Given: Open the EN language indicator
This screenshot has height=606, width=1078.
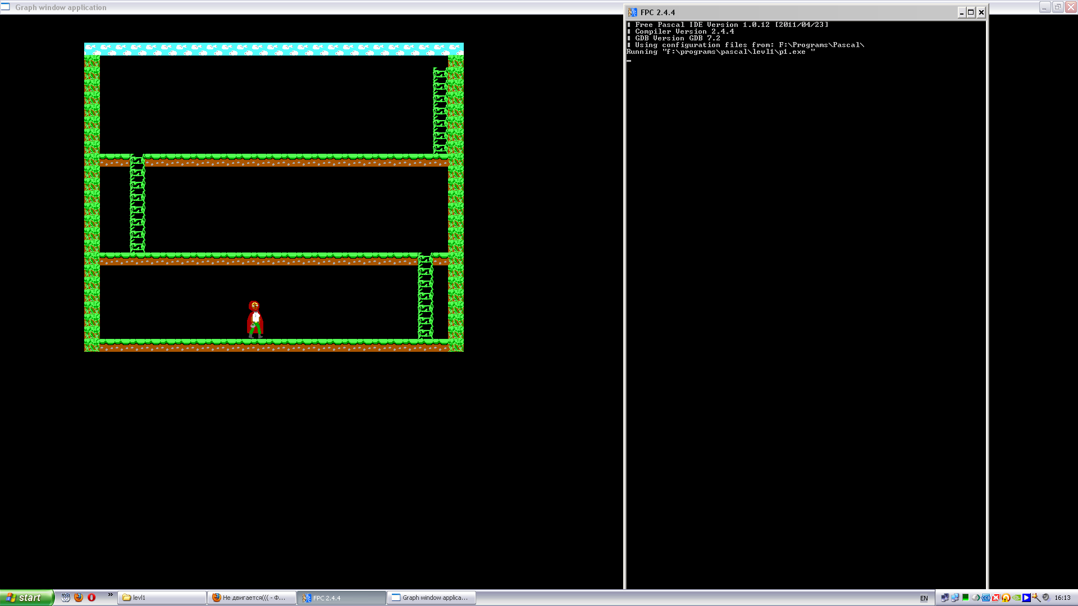Looking at the screenshot, I should click(x=924, y=598).
